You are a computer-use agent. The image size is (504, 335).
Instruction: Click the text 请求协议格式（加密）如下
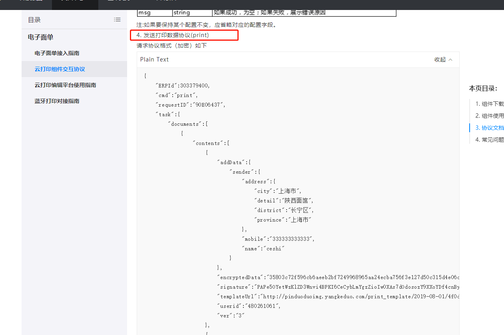(x=171, y=46)
